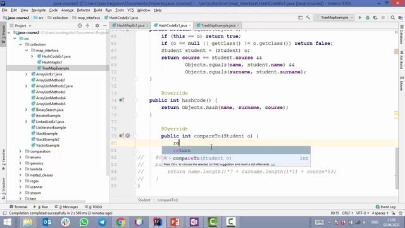This screenshot has width=405, height=228.
Task: Toggle fold marker at hashCode line 74
Action: 135,100
